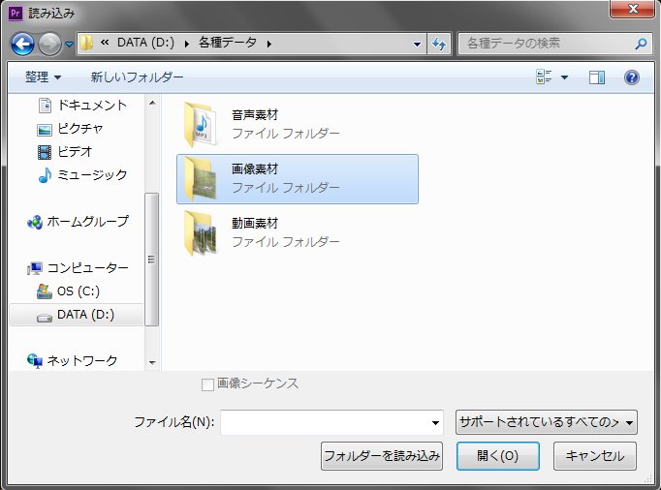Click the ネットワーク globe icon

point(35,361)
